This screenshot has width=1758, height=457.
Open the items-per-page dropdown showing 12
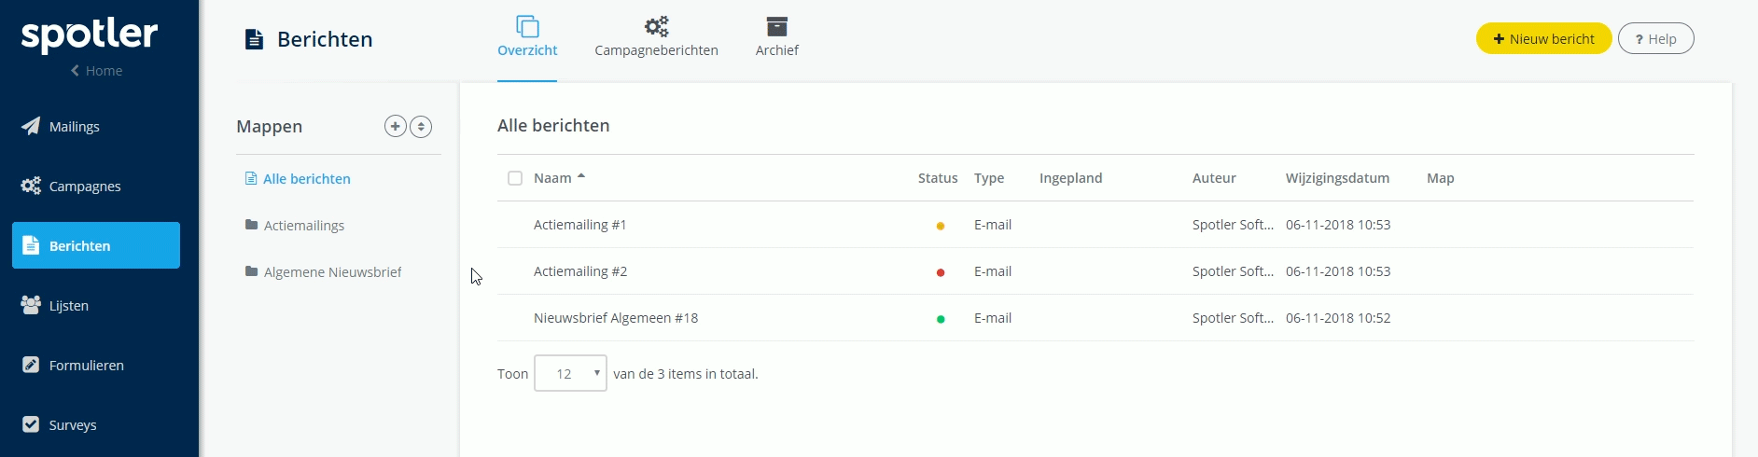[570, 373]
